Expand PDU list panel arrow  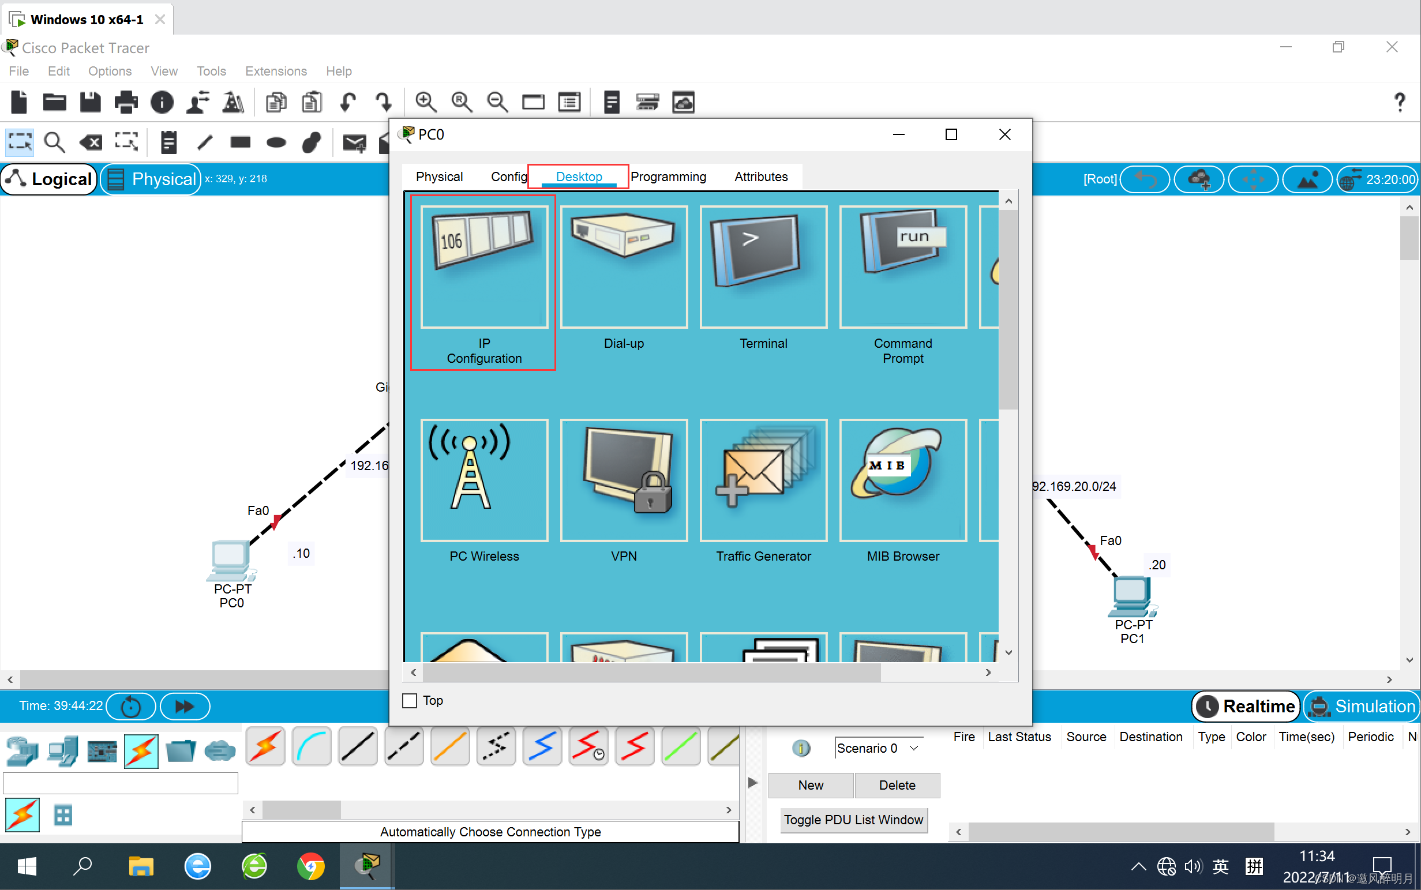click(752, 783)
